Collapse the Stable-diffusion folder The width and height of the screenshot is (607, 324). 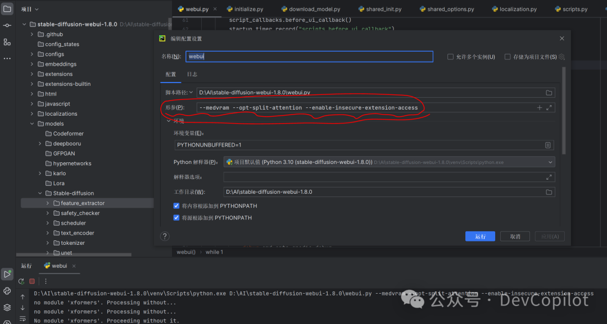pos(40,193)
